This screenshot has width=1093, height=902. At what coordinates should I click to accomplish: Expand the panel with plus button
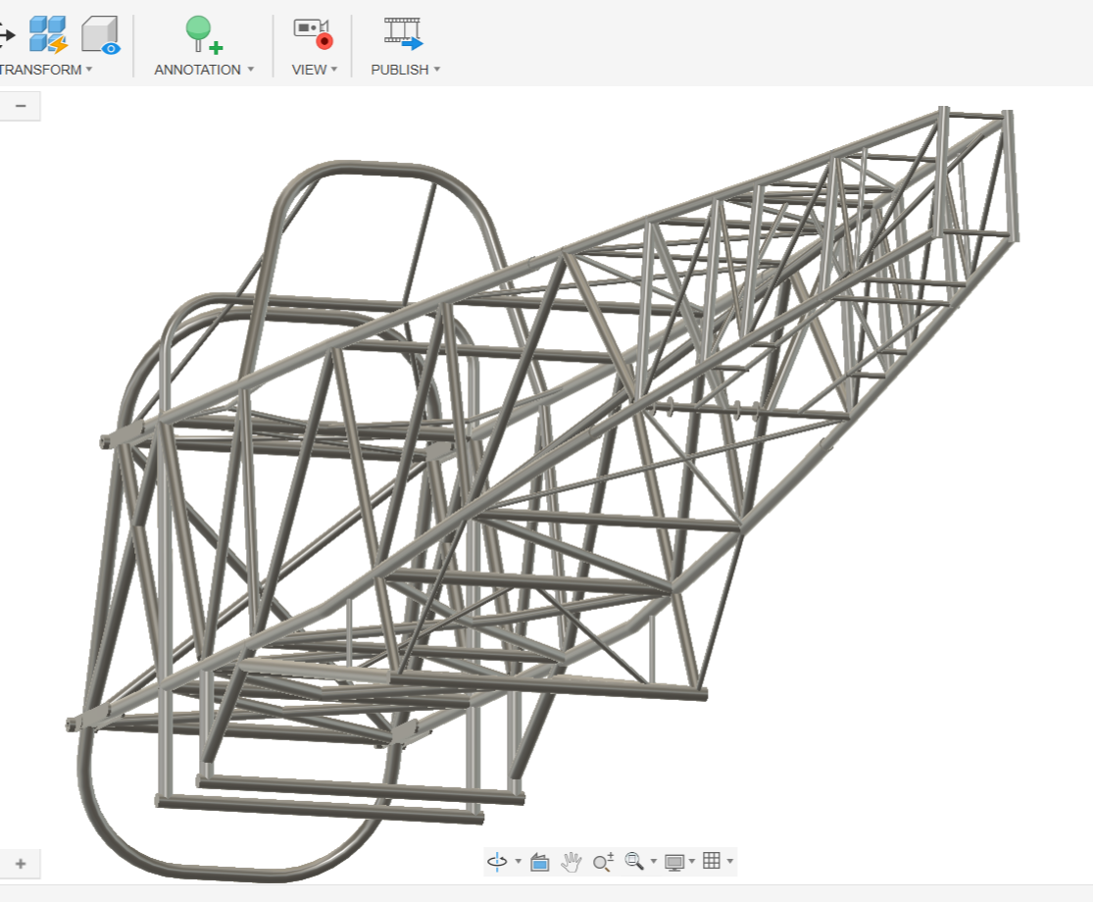[x=20, y=864]
